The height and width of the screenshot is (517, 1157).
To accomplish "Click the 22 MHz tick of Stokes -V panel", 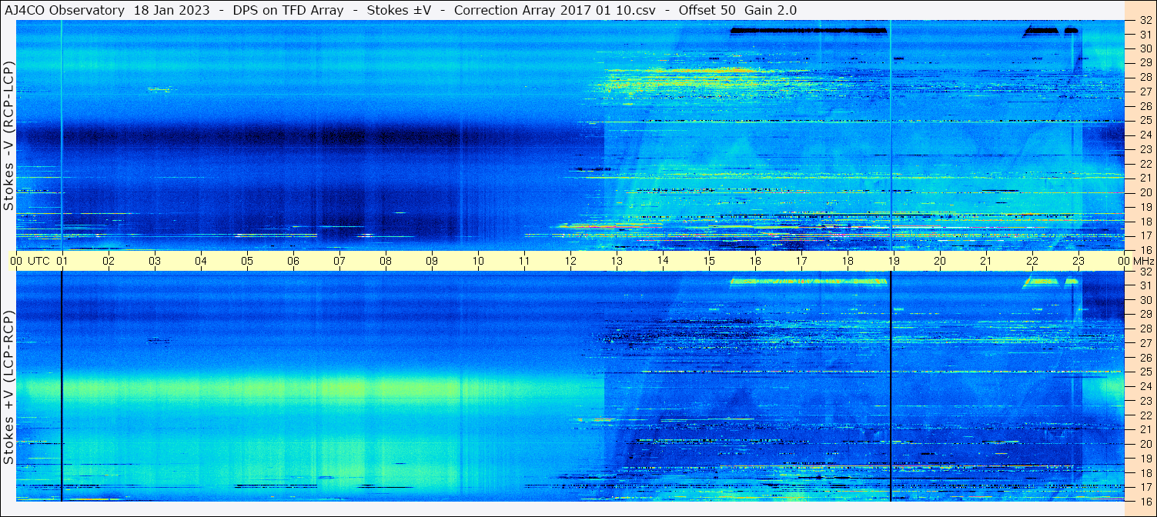I will (1145, 164).
